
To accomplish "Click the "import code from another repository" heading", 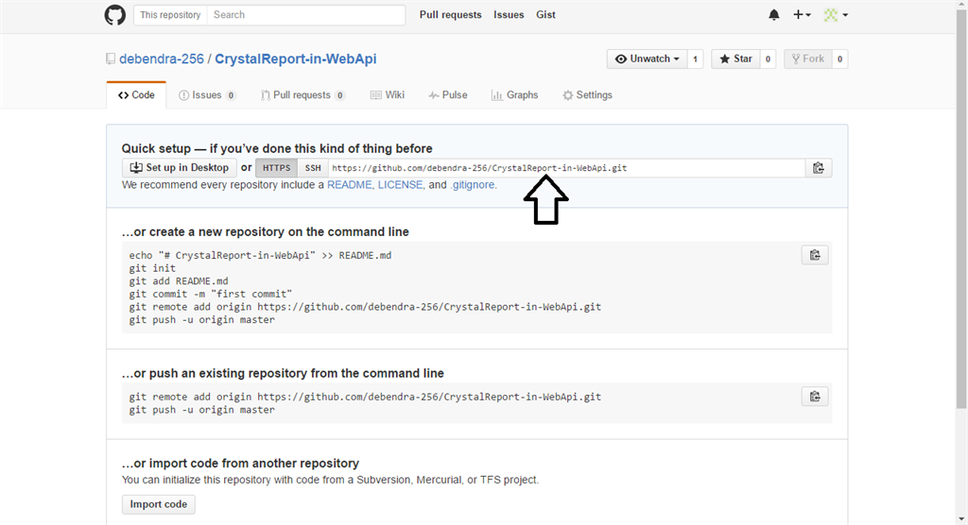I will [240, 464].
